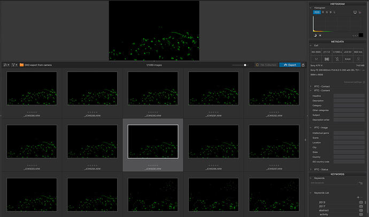Collapse the IPTC - Content section
The height and width of the screenshot is (217, 369).
tap(311, 90)
